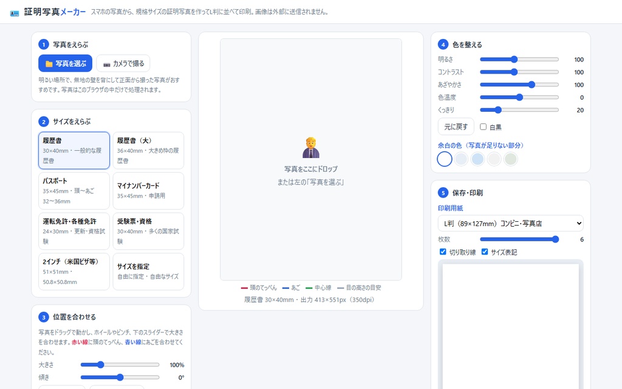The height and width of the screenshot is (389, 622).
Task: Adjust the 明るさ slider
Action: coord(519,60)
